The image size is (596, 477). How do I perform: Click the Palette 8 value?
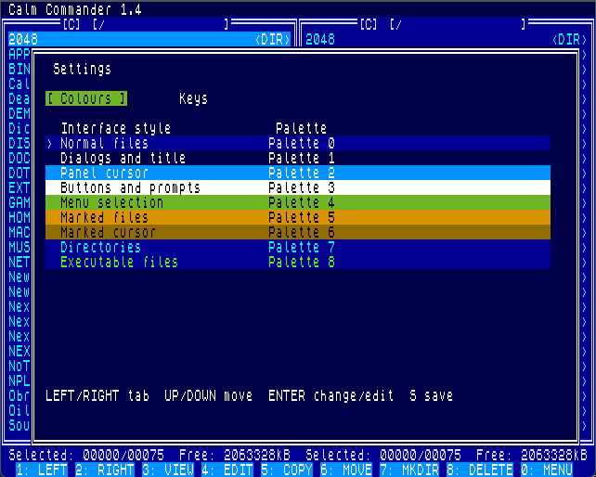click(302, 262)
